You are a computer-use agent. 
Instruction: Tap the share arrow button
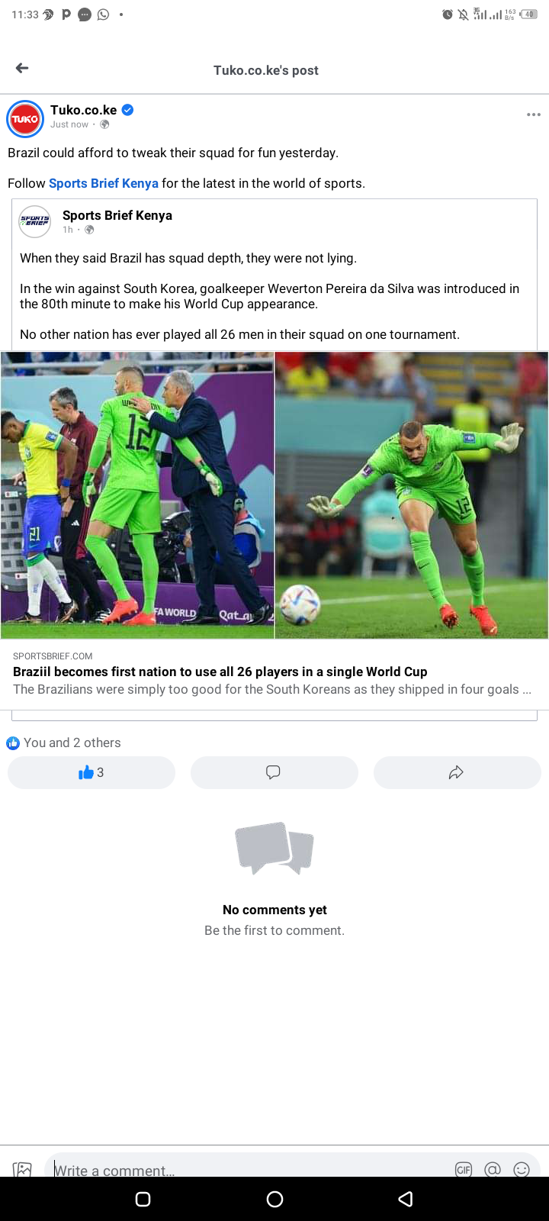[457, 772]
